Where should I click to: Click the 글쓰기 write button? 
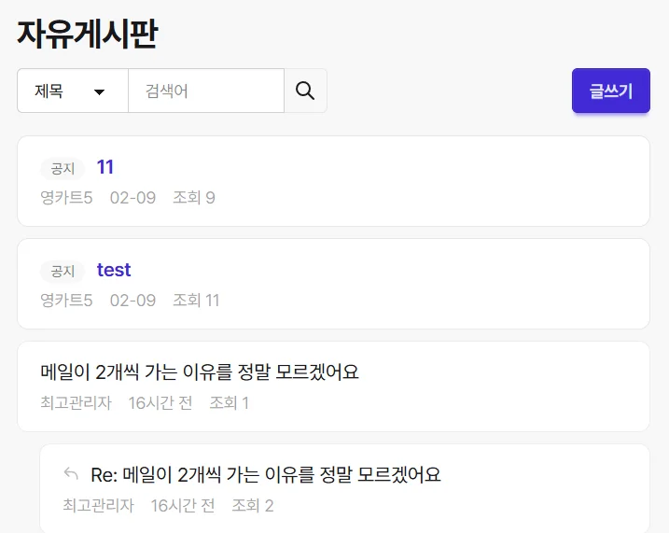pyautogui.click(x=611, y=91)
